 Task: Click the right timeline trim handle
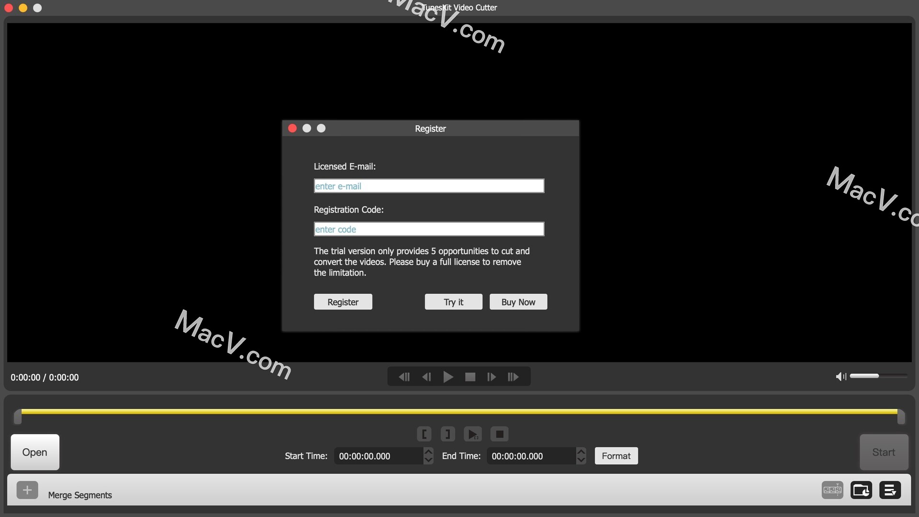pyautogui.click(x=901, y=416)
